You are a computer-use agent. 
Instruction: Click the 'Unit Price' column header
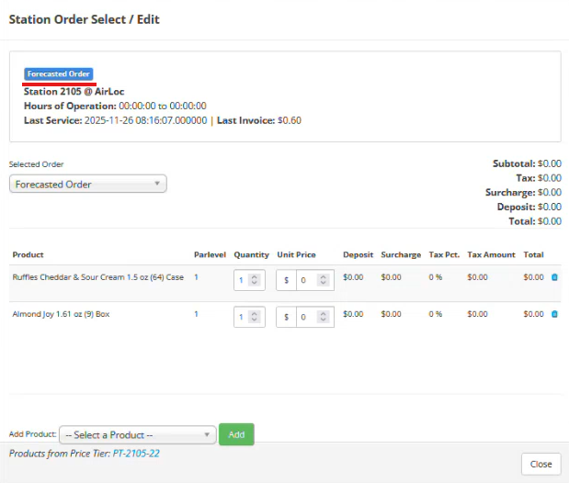pos(297,254)
